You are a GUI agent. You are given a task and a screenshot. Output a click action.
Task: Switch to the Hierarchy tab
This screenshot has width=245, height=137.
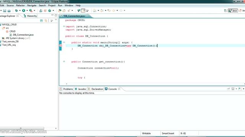[30, 16]
